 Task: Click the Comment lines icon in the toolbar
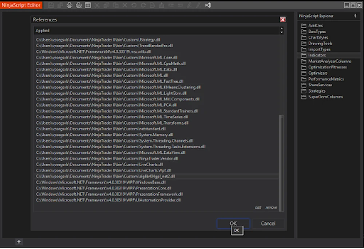point(189,5)
